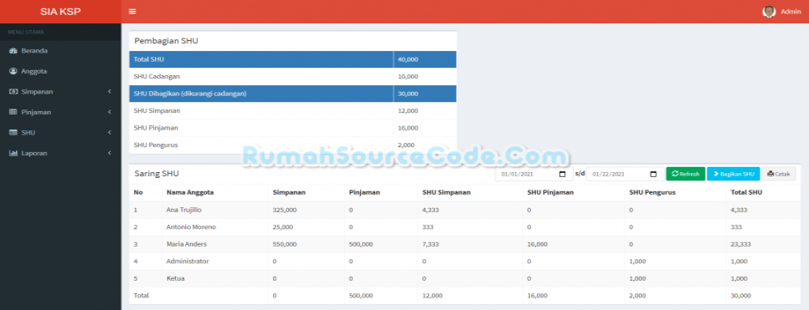Click the 7,333 SHU Simpanan value

[430, 244]
